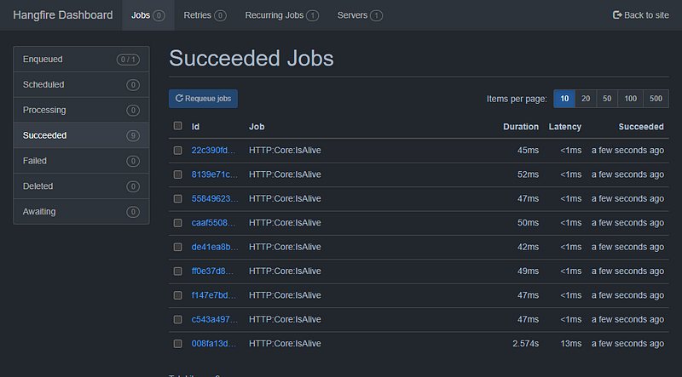The height and width of the screenshot is (377, 682).
Task: Check the box for job de41ea8b
Action: [177, 247]
